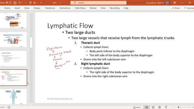Open Customize Quick Access Toolbar menu
Screen dimensions: 194x109
pyautogui.click(x=41, y=3)
